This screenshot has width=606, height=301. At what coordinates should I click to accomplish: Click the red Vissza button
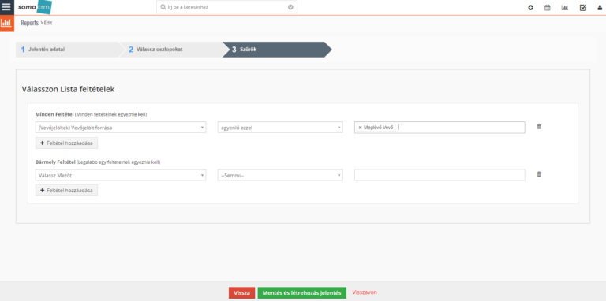point(241,293)
